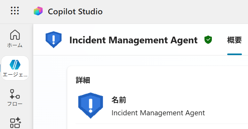This screenshot has height=129, width=248.
Task: Click the フロー label in the sidebar
Action: click(15, 104)
